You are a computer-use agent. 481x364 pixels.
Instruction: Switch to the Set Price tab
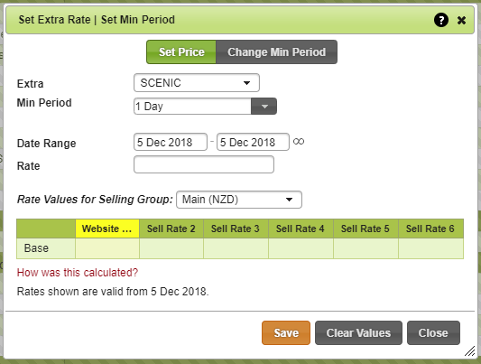click(x=181, y=51)
